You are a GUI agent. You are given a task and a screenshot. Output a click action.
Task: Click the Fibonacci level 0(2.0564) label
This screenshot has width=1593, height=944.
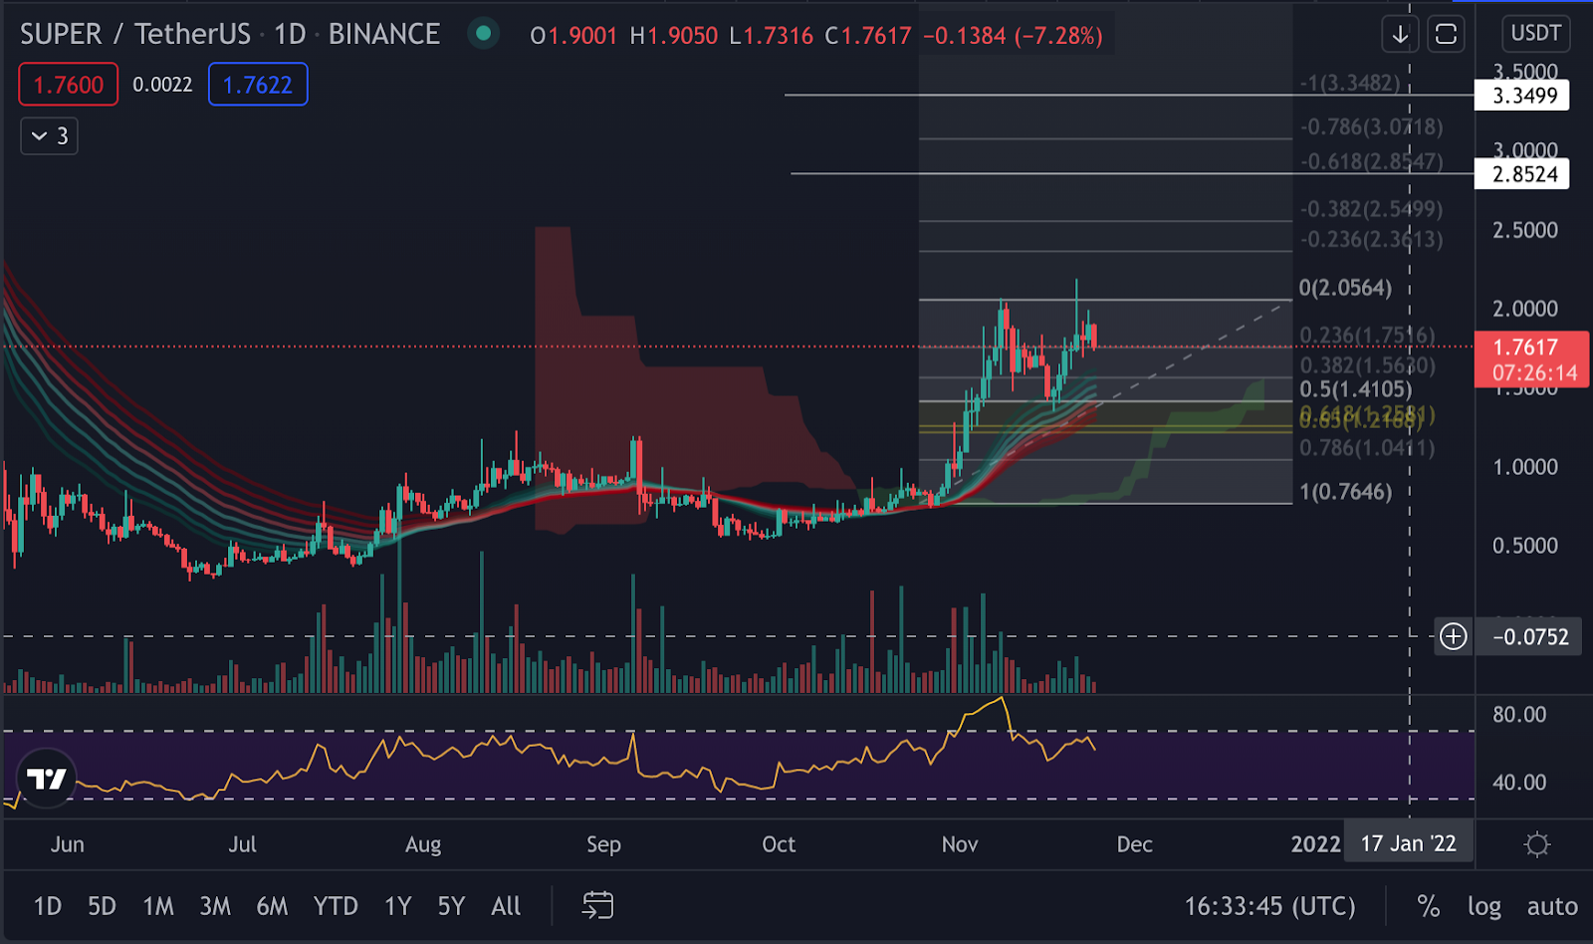click(1345, 288)
